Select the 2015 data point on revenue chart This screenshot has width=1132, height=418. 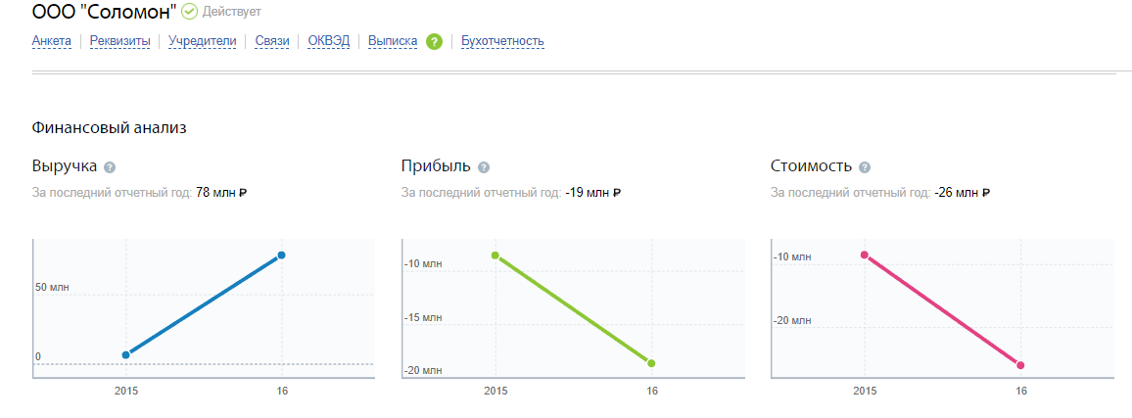(125, 354)
